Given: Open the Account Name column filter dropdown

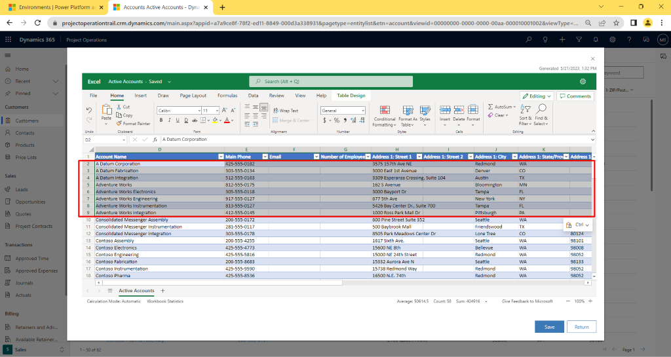Looking at the screenshot, I should pos(221,157).
